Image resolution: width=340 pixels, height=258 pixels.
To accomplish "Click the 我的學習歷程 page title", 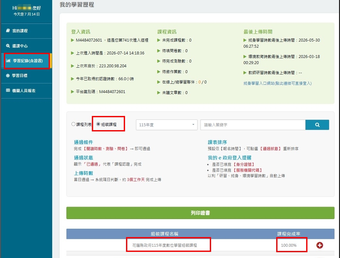I will coord(77,5).
